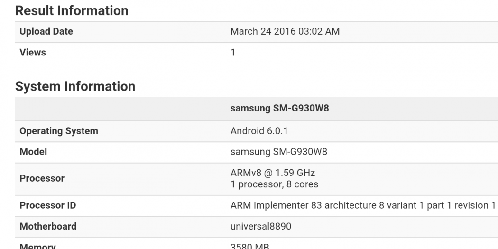The width and height of the screenshot is (498, 249).
Task: Click the ARMv8 @ 1.59 GHz text
Action: pos(272,173)
